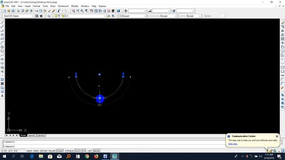Open the Draw menu
This screenshot has width=285, height=160.
[53, 6]
